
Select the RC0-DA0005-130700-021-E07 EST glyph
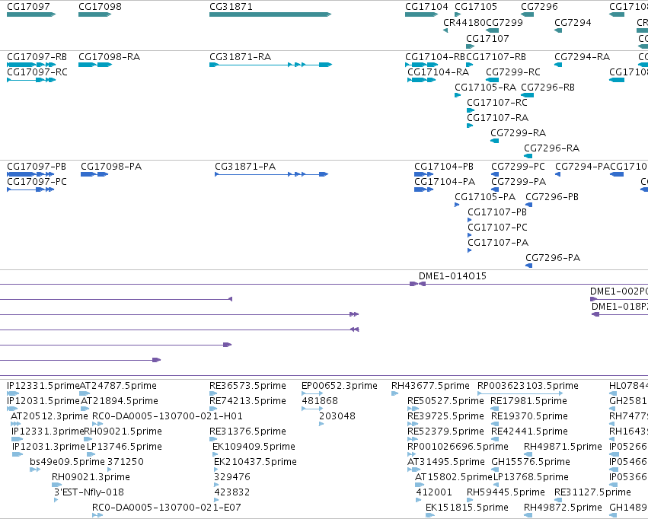coord(97,515)
